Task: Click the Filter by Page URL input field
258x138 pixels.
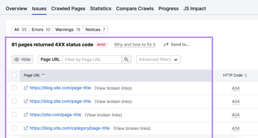Action: coord(92,59)
